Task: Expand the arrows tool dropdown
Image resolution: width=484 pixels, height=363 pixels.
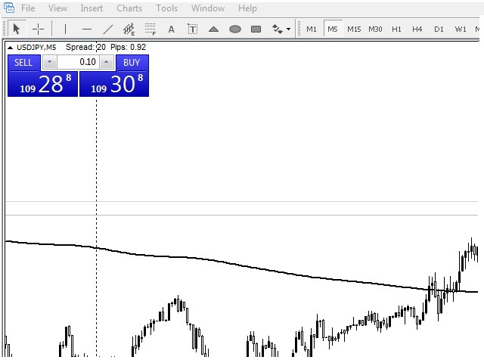Action: [x=288, y=29]
